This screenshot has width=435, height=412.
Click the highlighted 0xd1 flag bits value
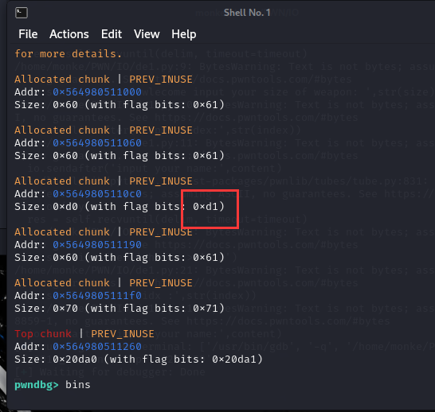pyautogui.click(x=206, y=207)
